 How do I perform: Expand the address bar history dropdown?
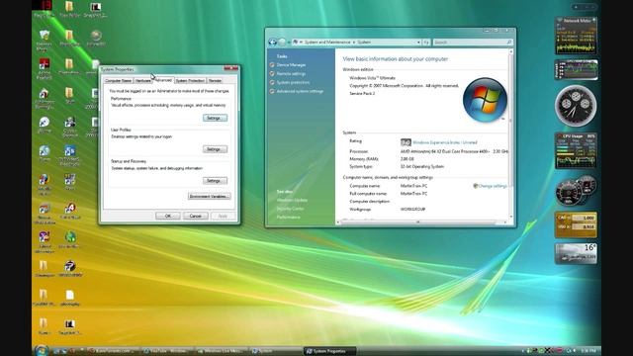[418, 42]
